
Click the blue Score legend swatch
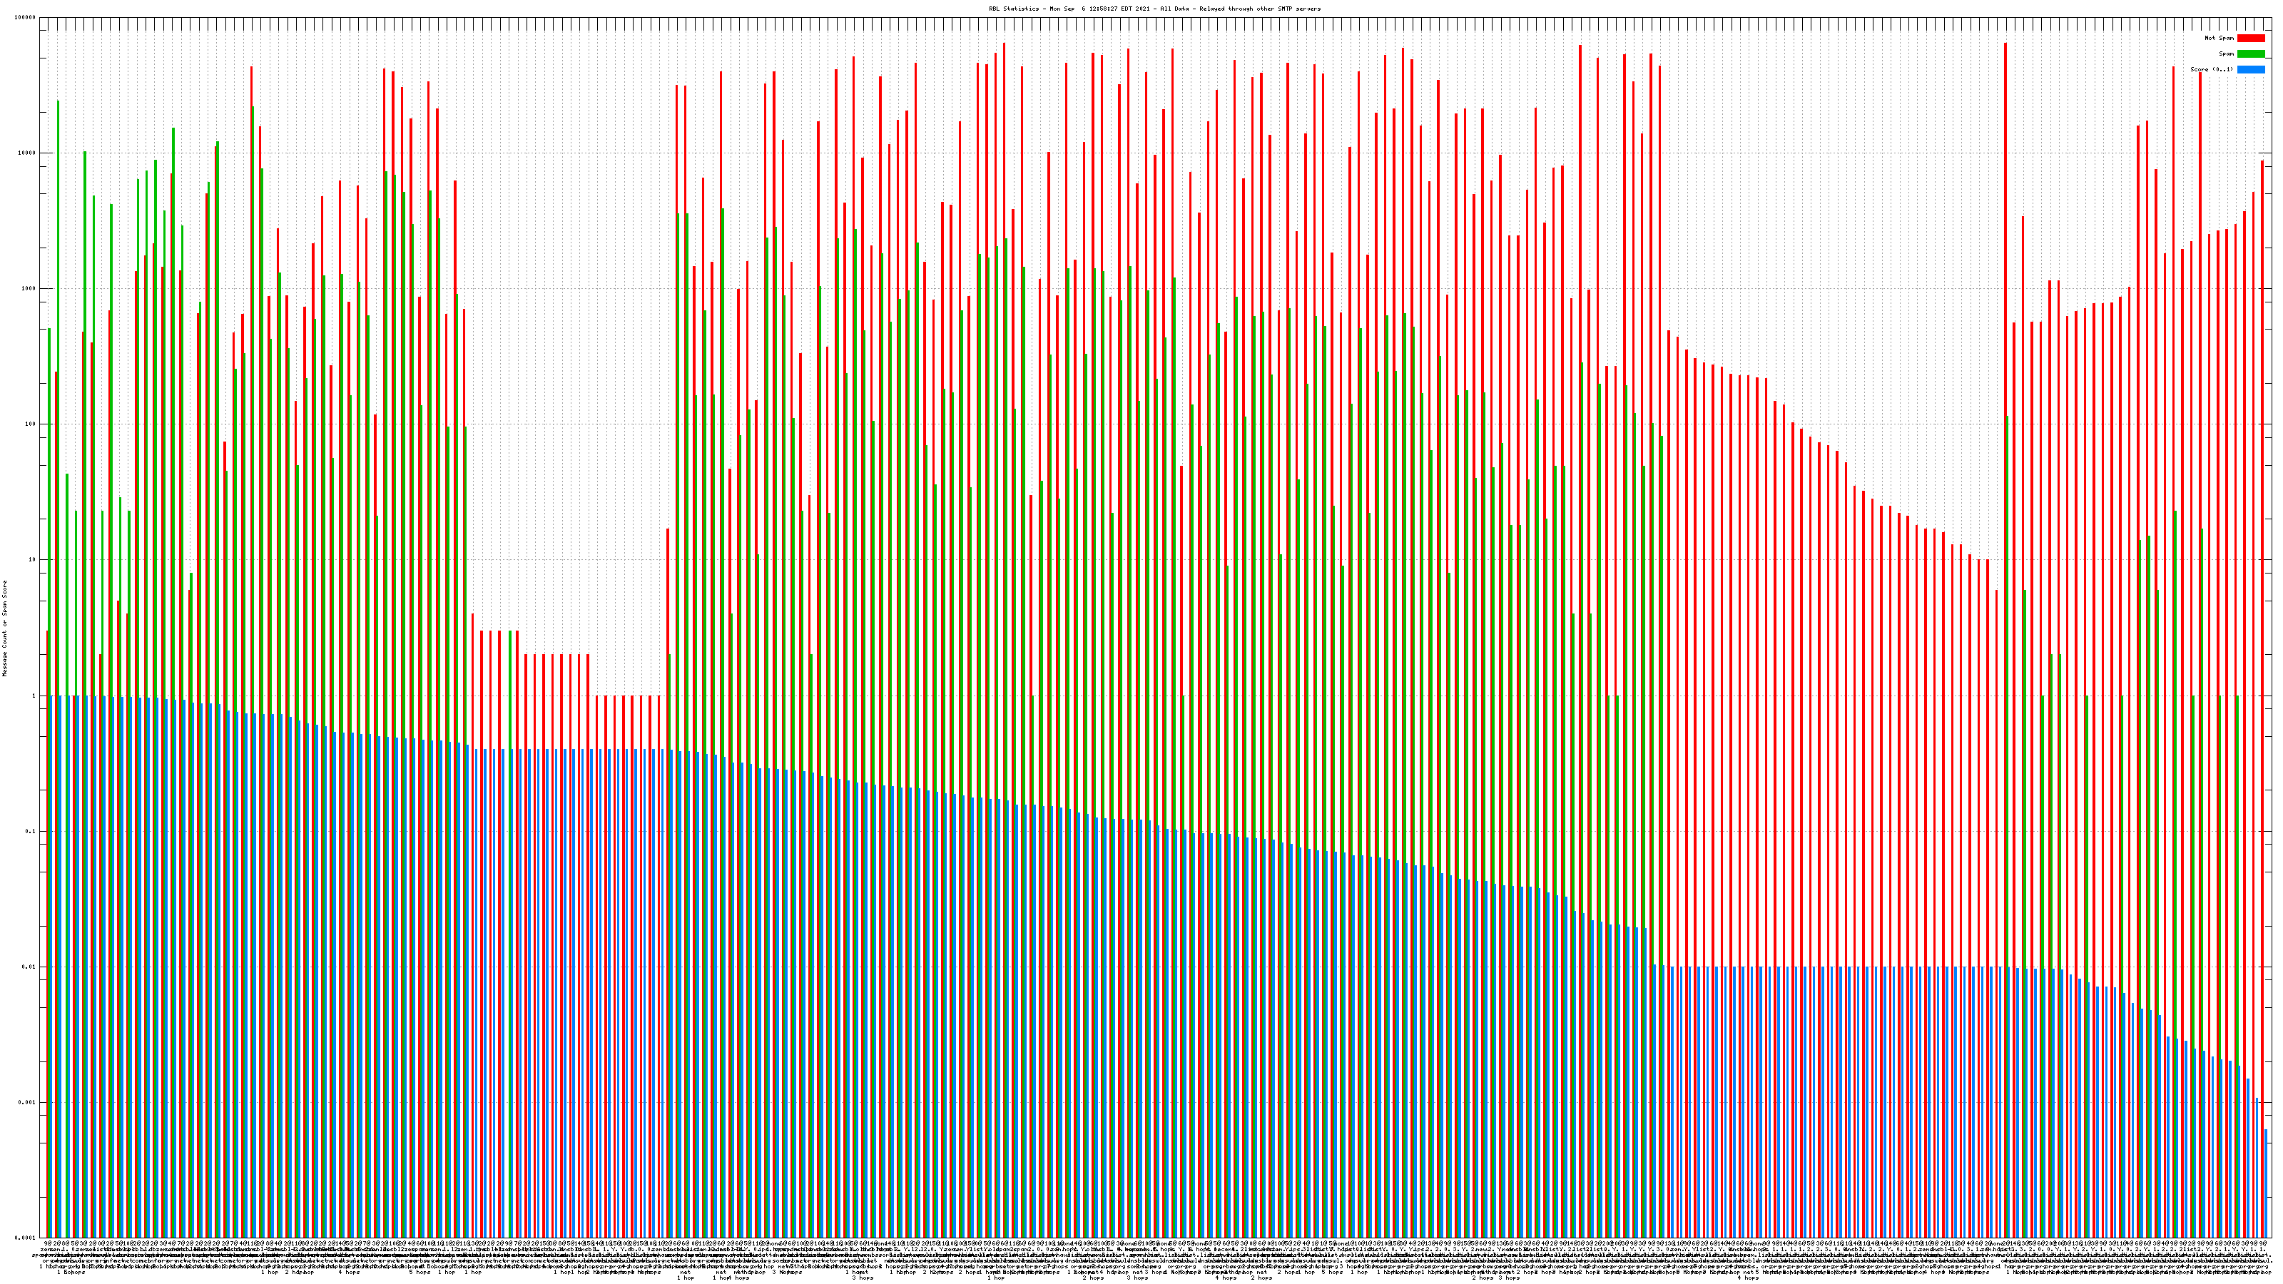click(x=2250, y=69)
